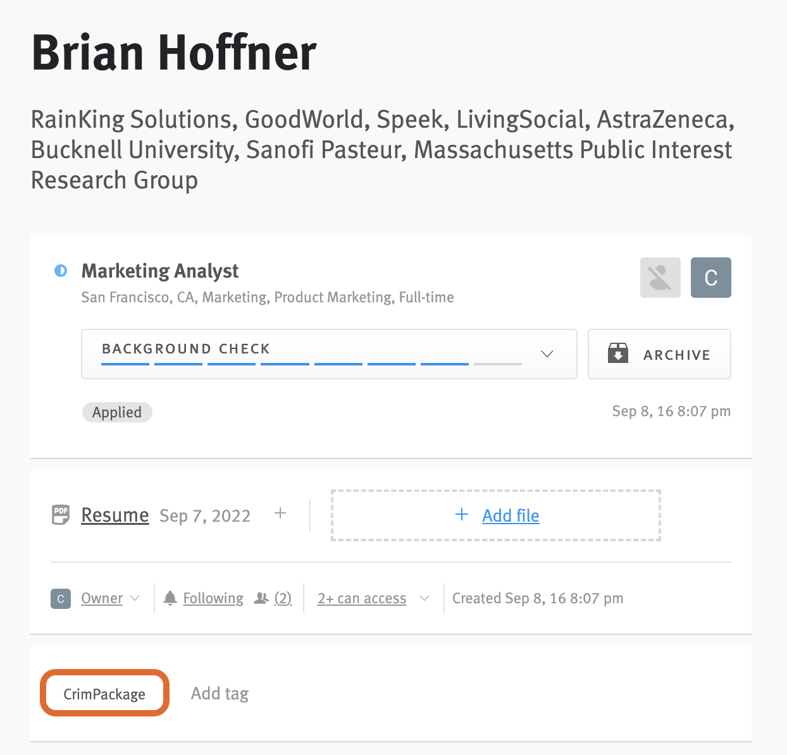This screenshot has height=755, width=787.
Task: Click the archive box icon
Action: point(618,353)
